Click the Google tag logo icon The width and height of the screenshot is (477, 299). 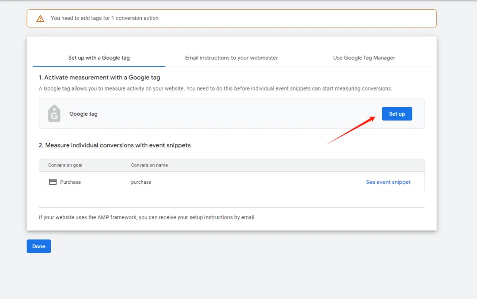[54, 114]
